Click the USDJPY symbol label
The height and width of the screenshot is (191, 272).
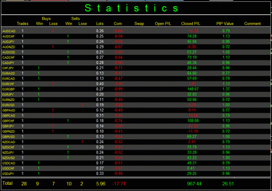[x=8, y=174]
